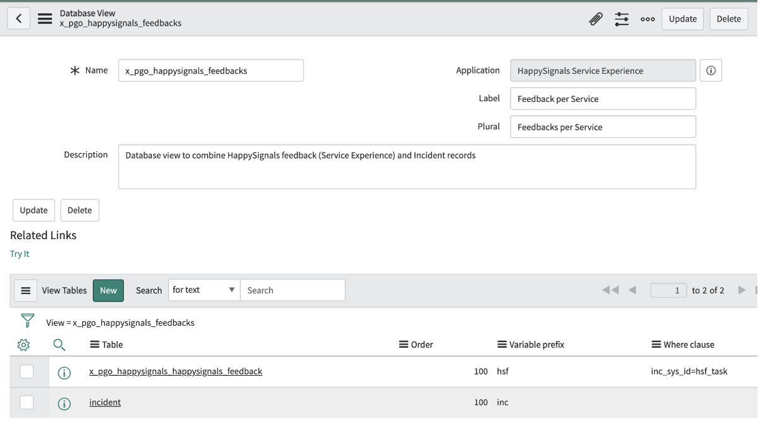This screenshot has height=427, width=758.
Task: Open the form context hamburger menu
Action: point(45,19)
